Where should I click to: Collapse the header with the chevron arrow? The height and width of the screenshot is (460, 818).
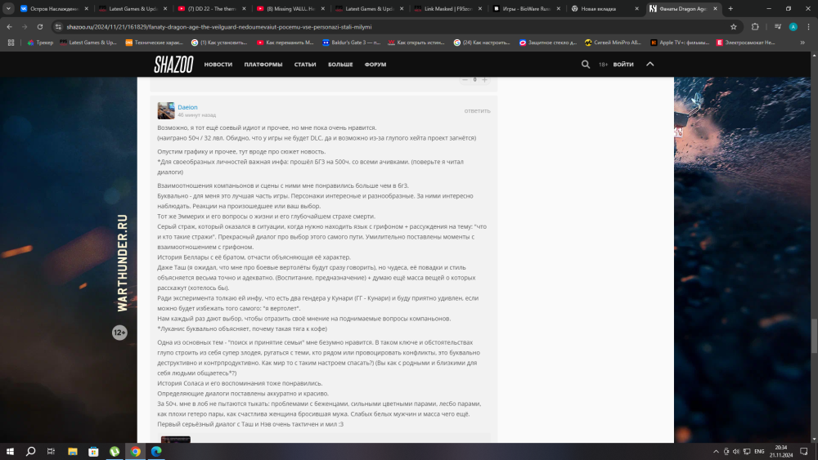coord(650,64)
